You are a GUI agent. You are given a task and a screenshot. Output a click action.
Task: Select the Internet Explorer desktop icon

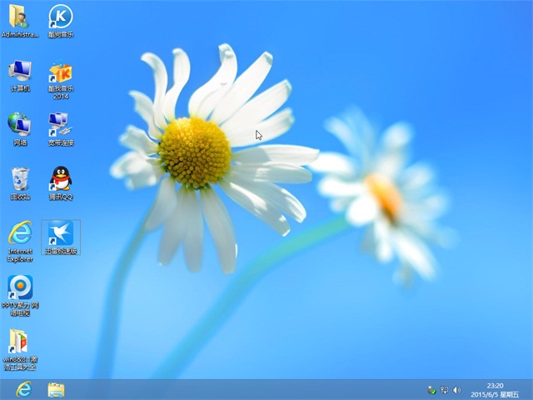coord(19,234)
